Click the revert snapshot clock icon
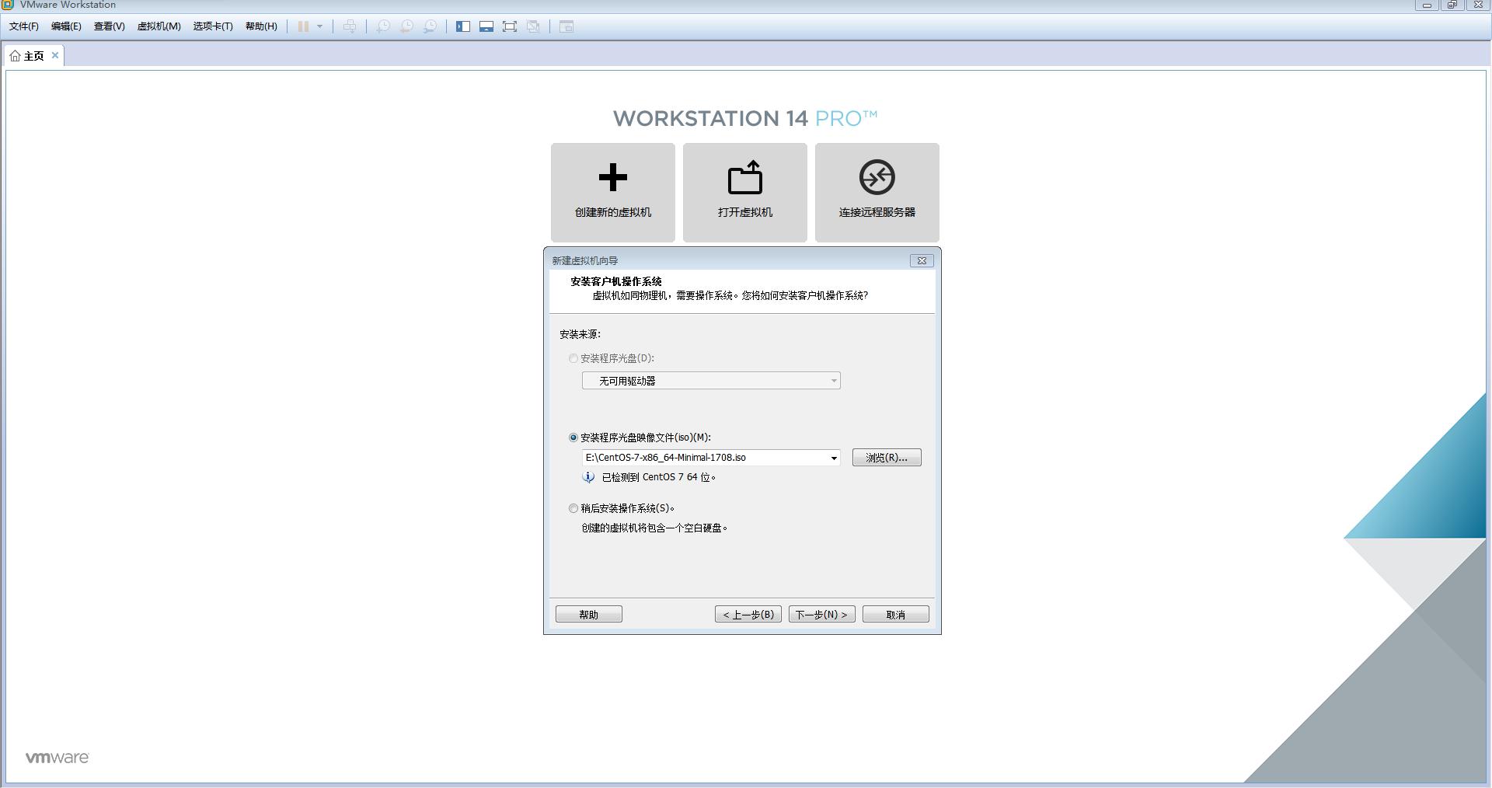The image size is (1492, 788). pos(406,26)
